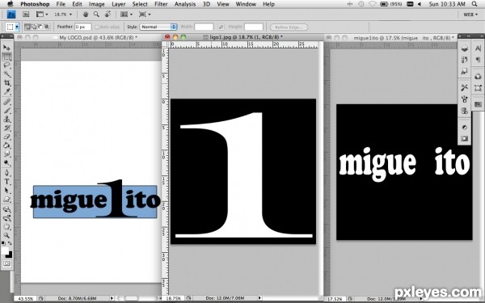485x303 pixels.
Task: Activate the miguelito document window title
Action: coord(403,38)
